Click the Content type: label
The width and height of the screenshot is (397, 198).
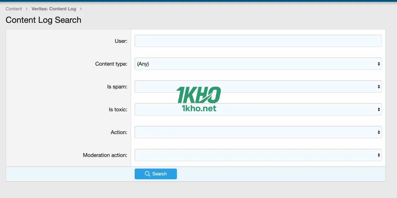(111, 64)
